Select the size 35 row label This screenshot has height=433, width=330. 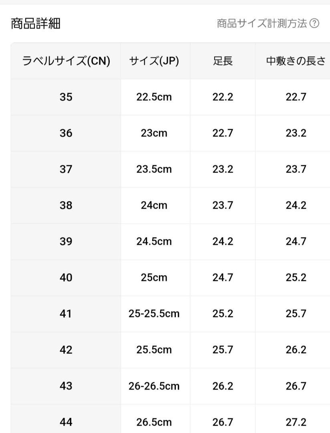[66, 97]
